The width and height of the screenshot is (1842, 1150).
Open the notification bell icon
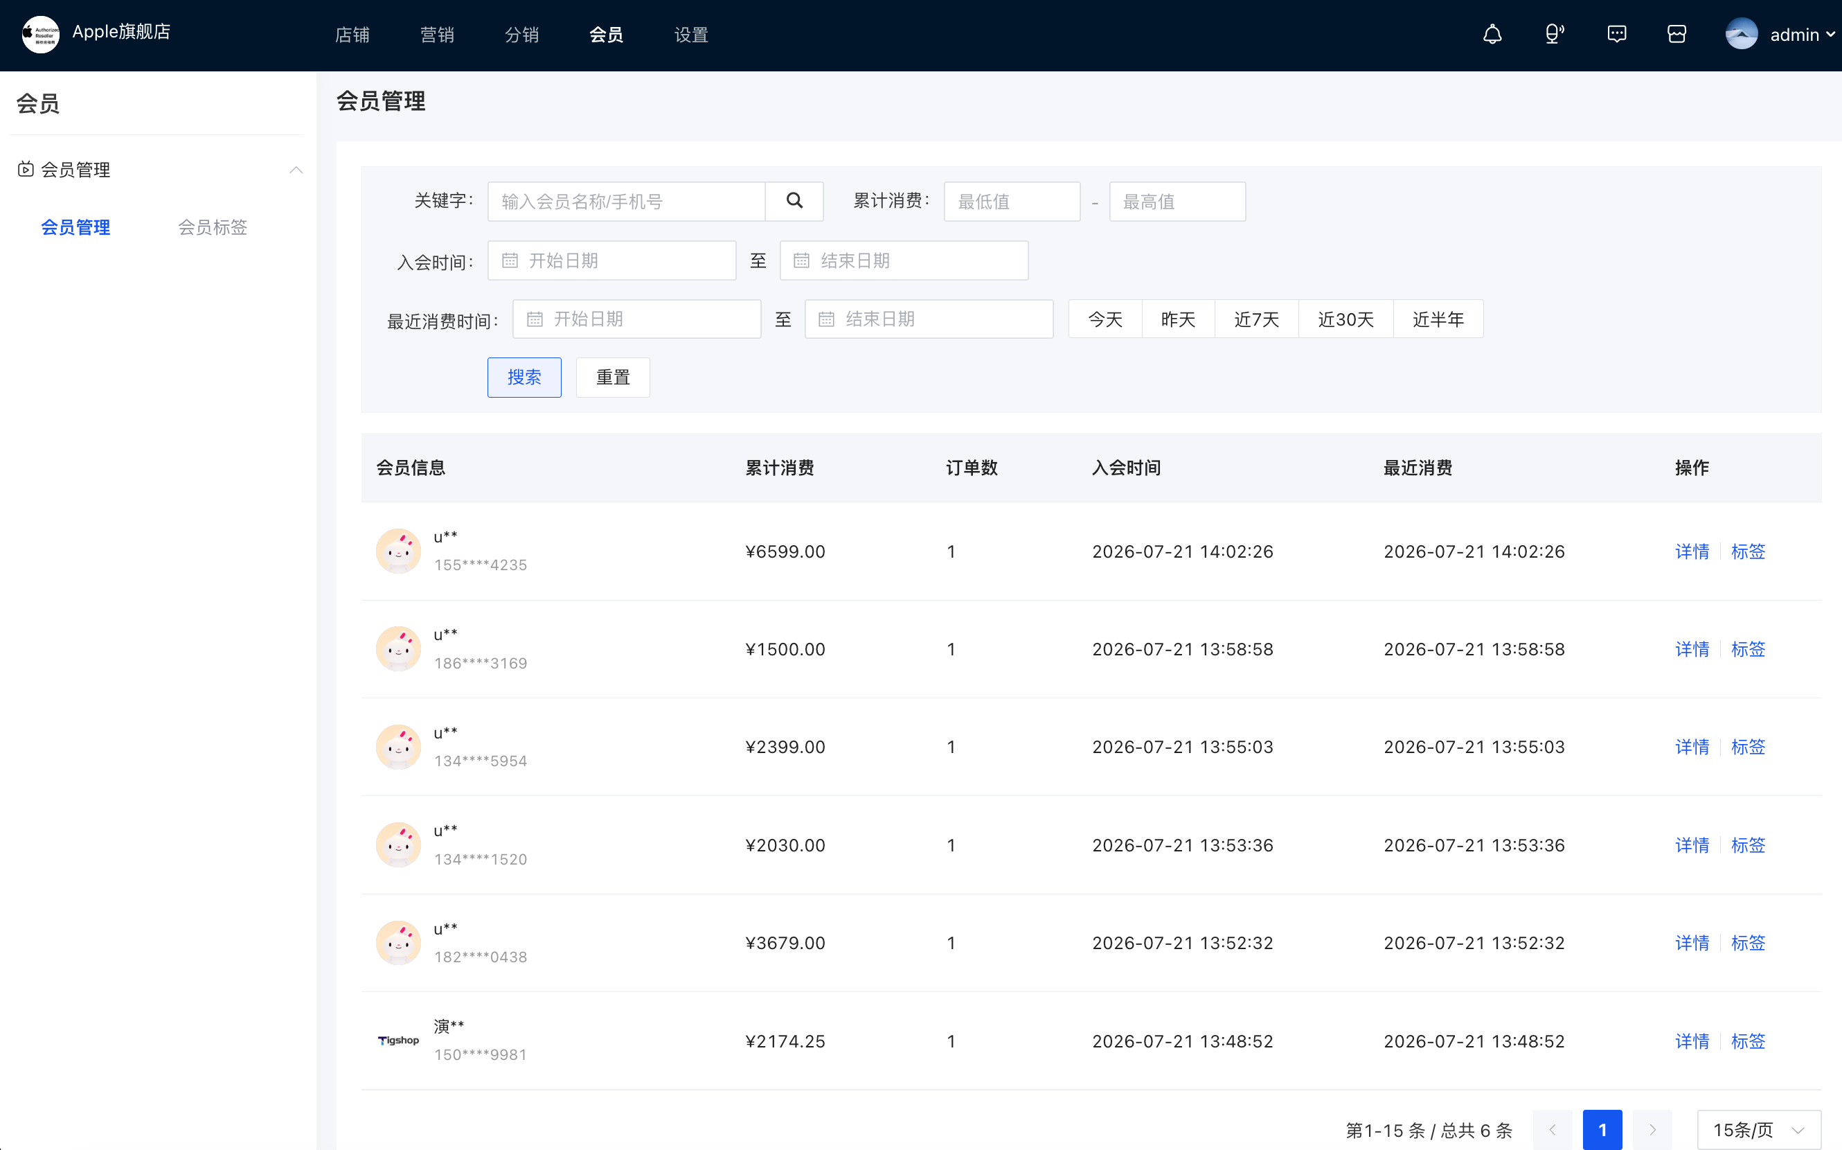coord(1492,34)
